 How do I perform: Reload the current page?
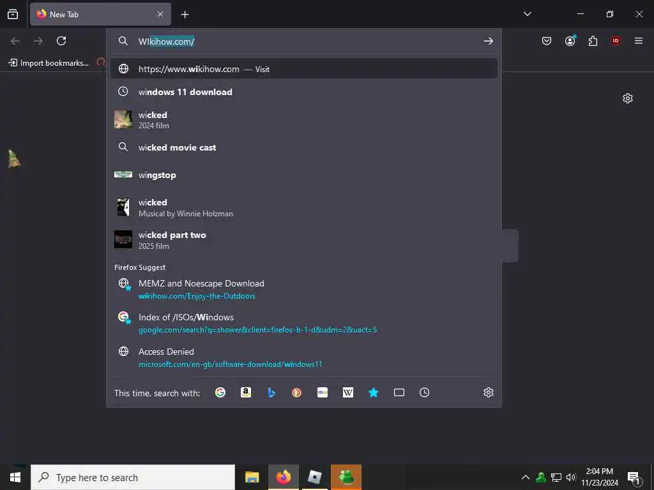[x=61, y=41]
